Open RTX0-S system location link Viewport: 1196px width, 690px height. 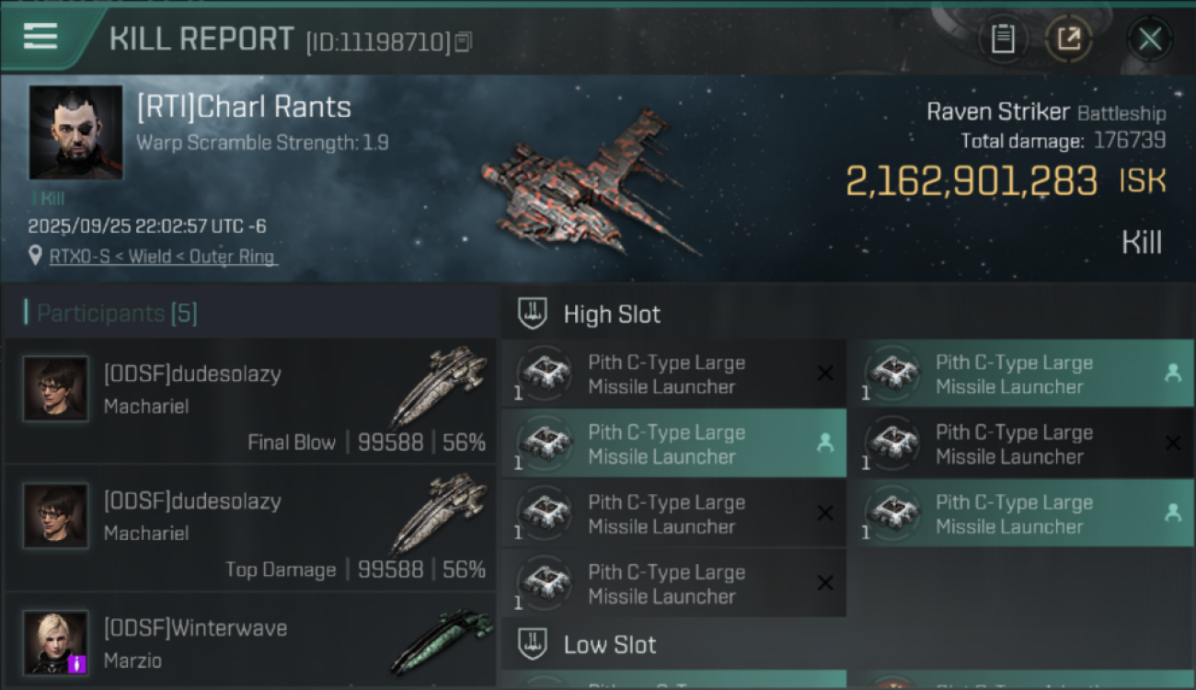pyautogui.click(x=162, y=257)
